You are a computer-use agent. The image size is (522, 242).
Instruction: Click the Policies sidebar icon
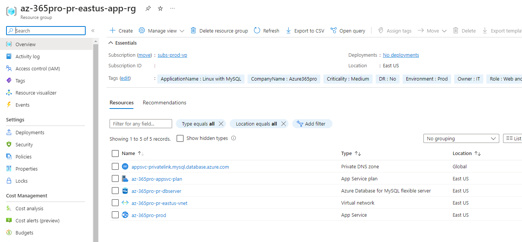coord(9,157)
